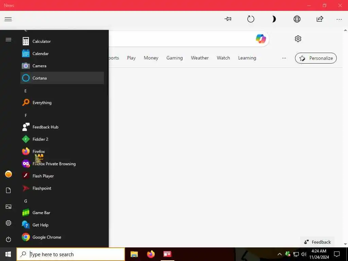Launch Fiddler 2

pos(62,139)
